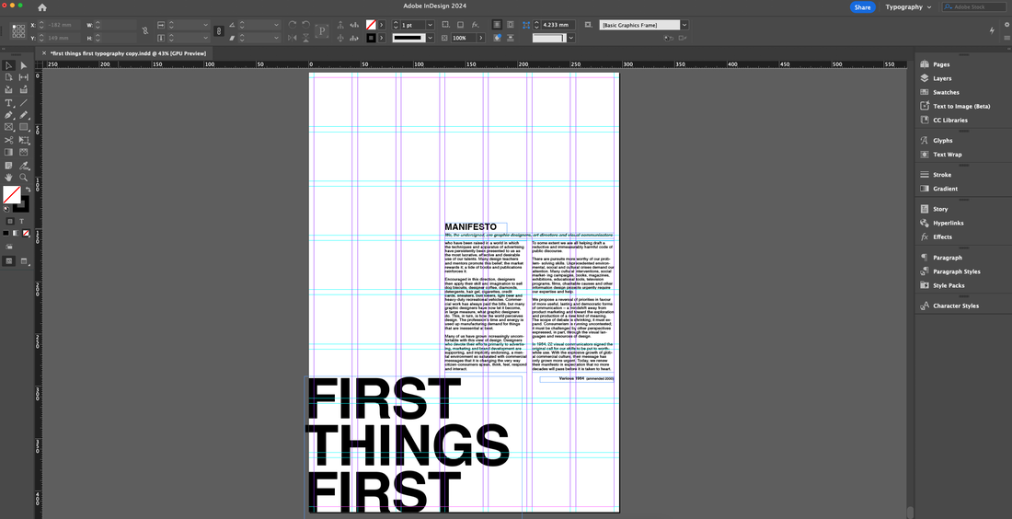
Task: Click the Stroke color swatch in toolbox
Action: pos(23,206)
